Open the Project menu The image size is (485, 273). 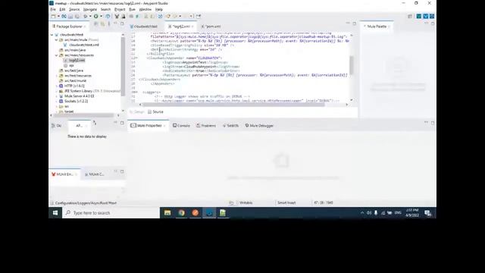coord(120,10)
